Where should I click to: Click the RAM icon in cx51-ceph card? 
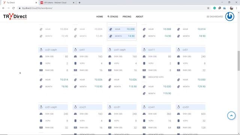pyautogui.click(x=41, y=127)
